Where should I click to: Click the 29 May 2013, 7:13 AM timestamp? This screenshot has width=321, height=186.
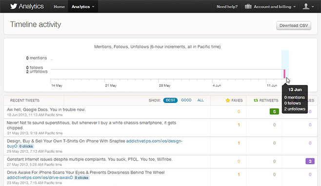click(35, 151)
